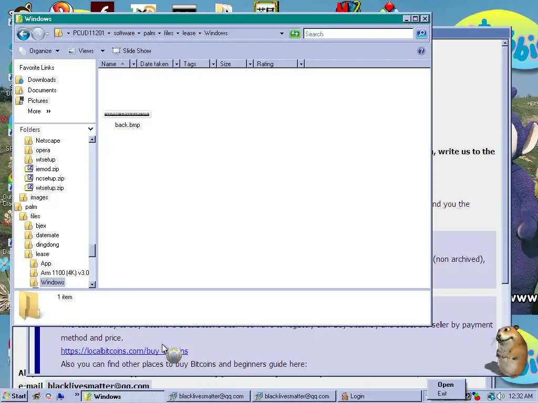538x403 pixels.
Task: Expand arrow after 'palm' in breadcrumb
Action: point(159,33)
